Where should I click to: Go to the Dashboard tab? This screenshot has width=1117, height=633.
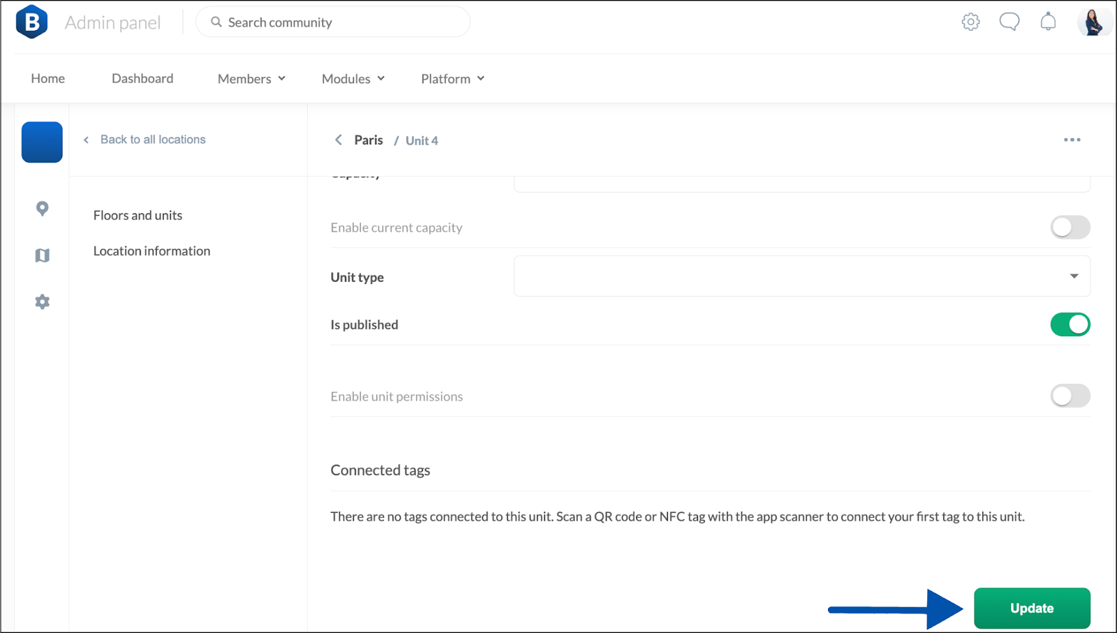(142, 79)
